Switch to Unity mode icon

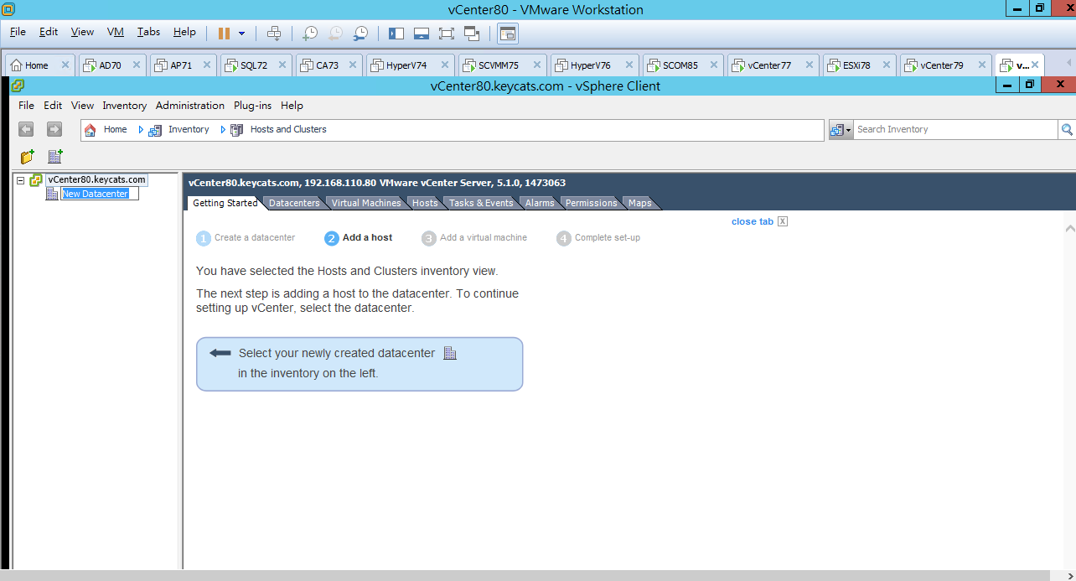coord(471,34)
